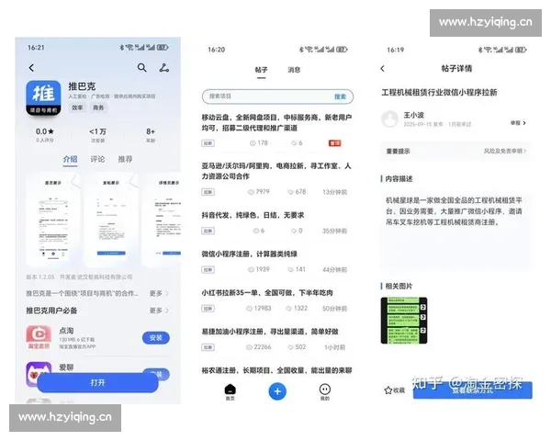Tap the red 置顶 badge on first post
Viewport: 551px width, 441px height.
[334, 143]
